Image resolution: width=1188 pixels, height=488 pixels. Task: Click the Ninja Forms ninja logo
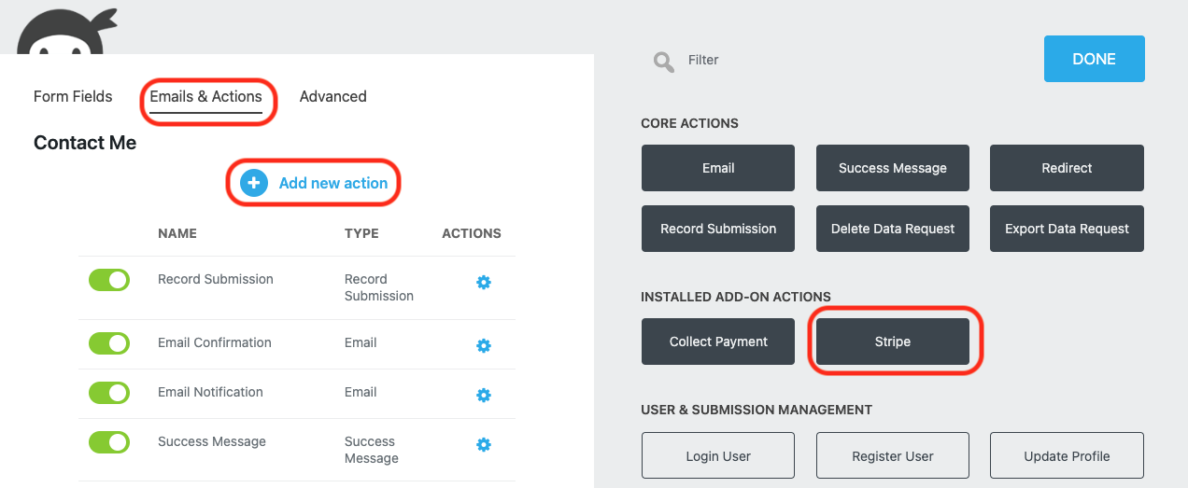pyautogui.click(x=65, y=31)
